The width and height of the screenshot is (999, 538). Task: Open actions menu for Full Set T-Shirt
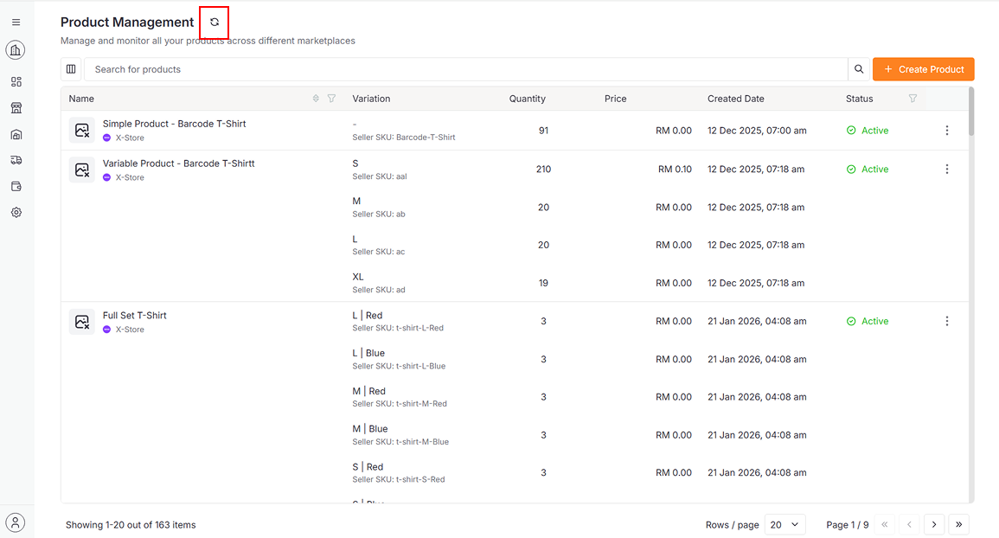click(946, 321)
